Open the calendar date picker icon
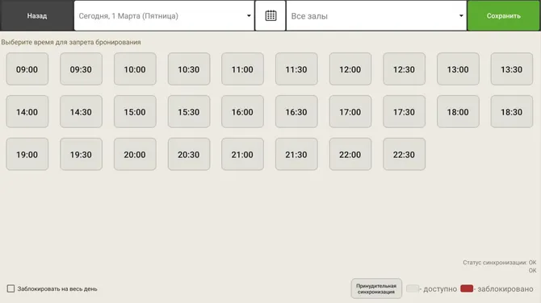 coord(270,16)
